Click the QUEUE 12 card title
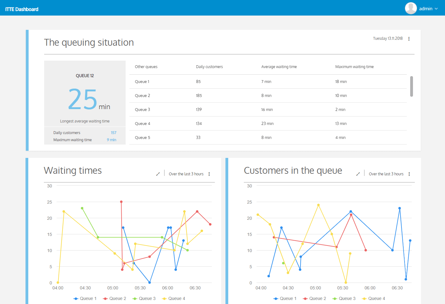The image size is (445, 304). [85, 76]
